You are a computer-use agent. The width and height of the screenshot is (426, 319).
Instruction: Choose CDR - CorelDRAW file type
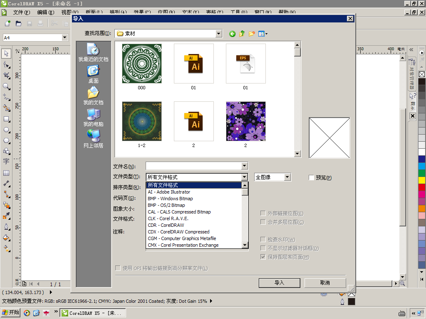pos(194,225)
